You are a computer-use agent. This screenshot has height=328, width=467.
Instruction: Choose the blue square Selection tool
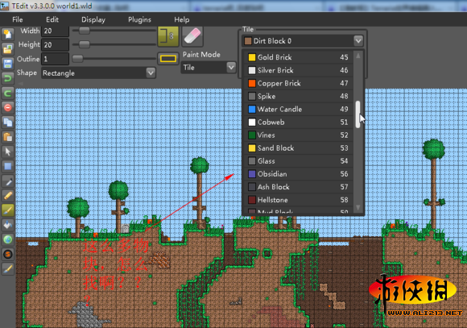8,166
